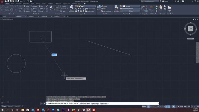Click Match Properties tool

(x=117, y=9)
